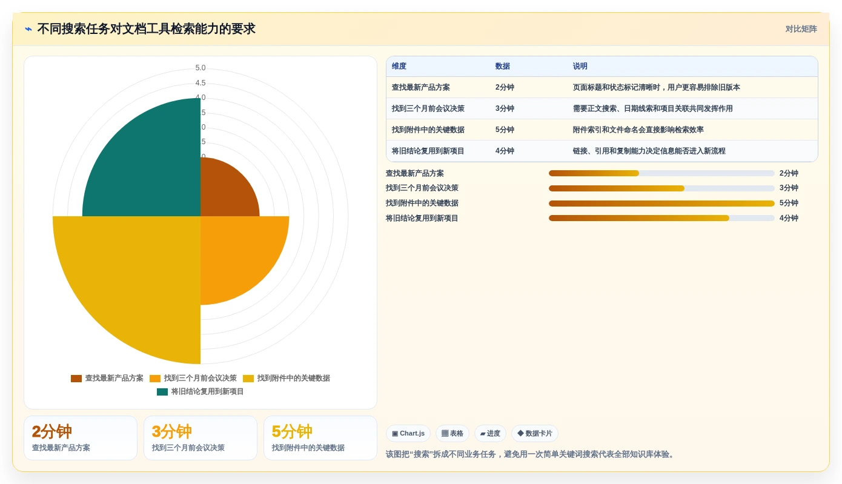Click the progress bar for 找到附件中的关键数据
Viewport: 842px width, 484px height.
(661, 204)
